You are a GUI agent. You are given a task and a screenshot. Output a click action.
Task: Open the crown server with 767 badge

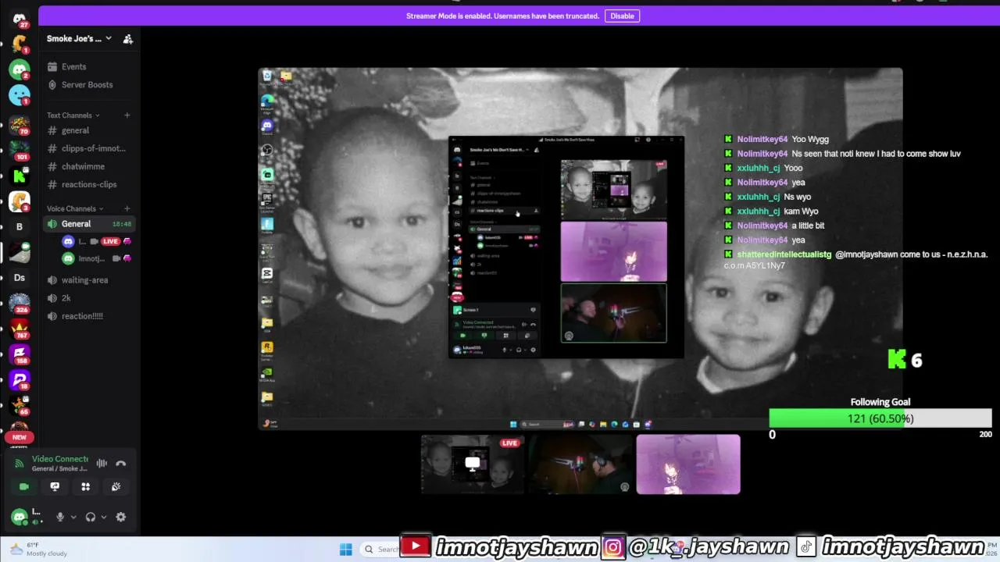(x=20, y=329)
